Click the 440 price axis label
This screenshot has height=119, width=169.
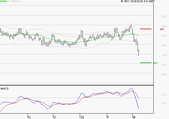(x=164, y=55)
